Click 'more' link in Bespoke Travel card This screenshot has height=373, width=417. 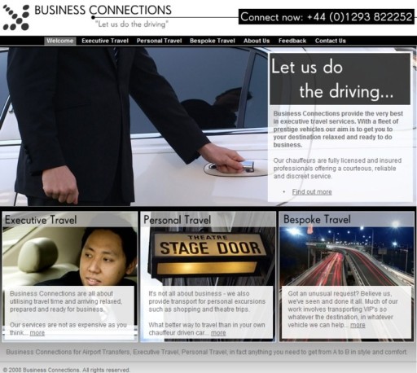click(x=358, y=325)
